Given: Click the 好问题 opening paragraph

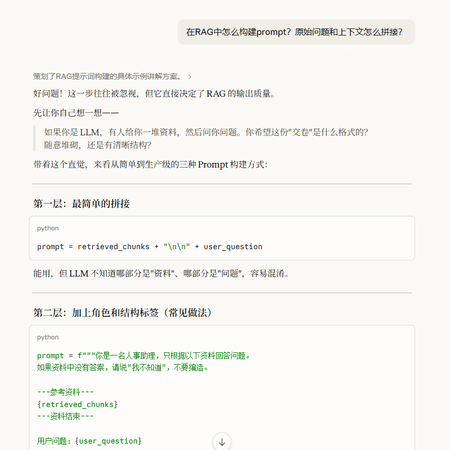Looking at the screenshot, I should tap(154, 94).
